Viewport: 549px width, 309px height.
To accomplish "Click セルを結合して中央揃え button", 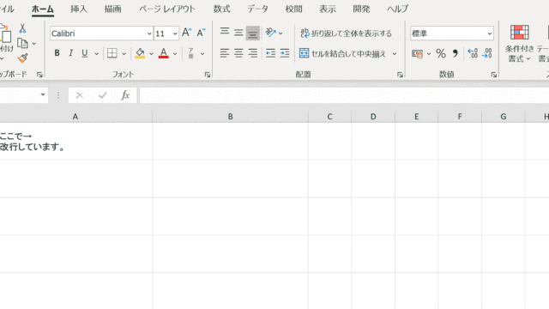I will pyautogui.click(x=342, y=53).
